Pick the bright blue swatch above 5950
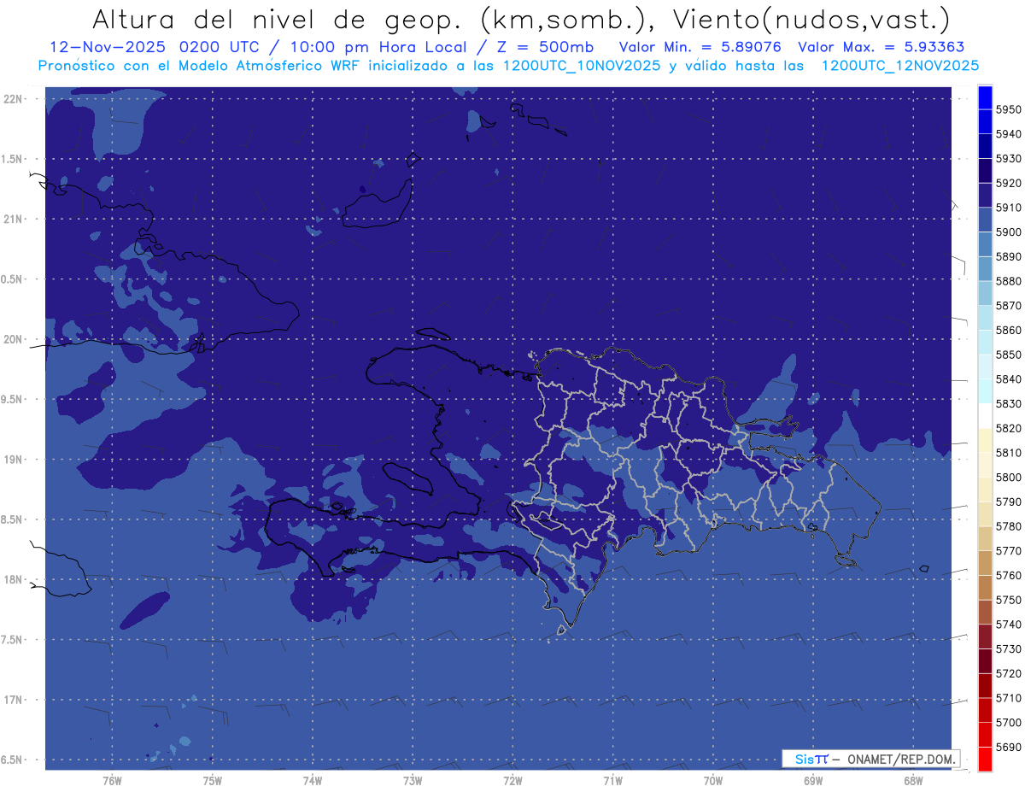Image resolution: width=1025 pixels, height=792 pixels. point(985,97)
